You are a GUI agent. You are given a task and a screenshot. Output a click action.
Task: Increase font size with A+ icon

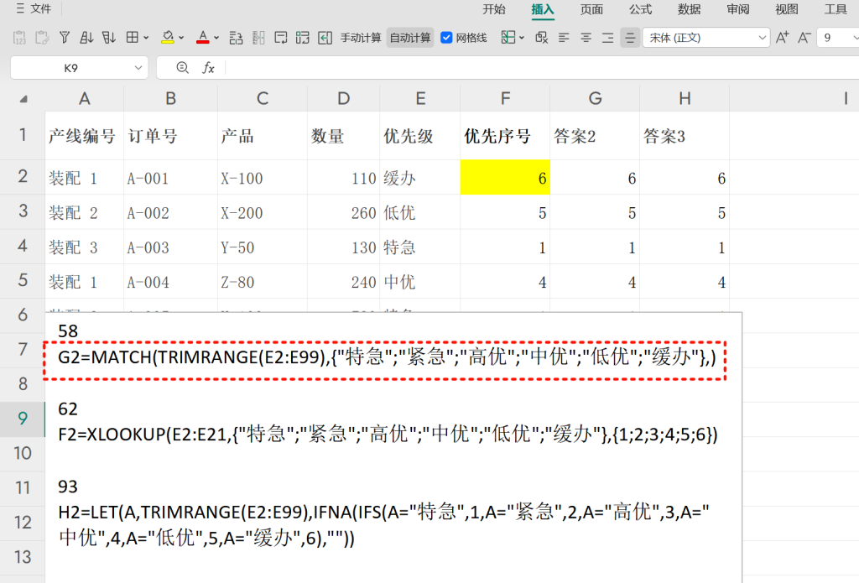pyautogui.click(x=783, y=37)
